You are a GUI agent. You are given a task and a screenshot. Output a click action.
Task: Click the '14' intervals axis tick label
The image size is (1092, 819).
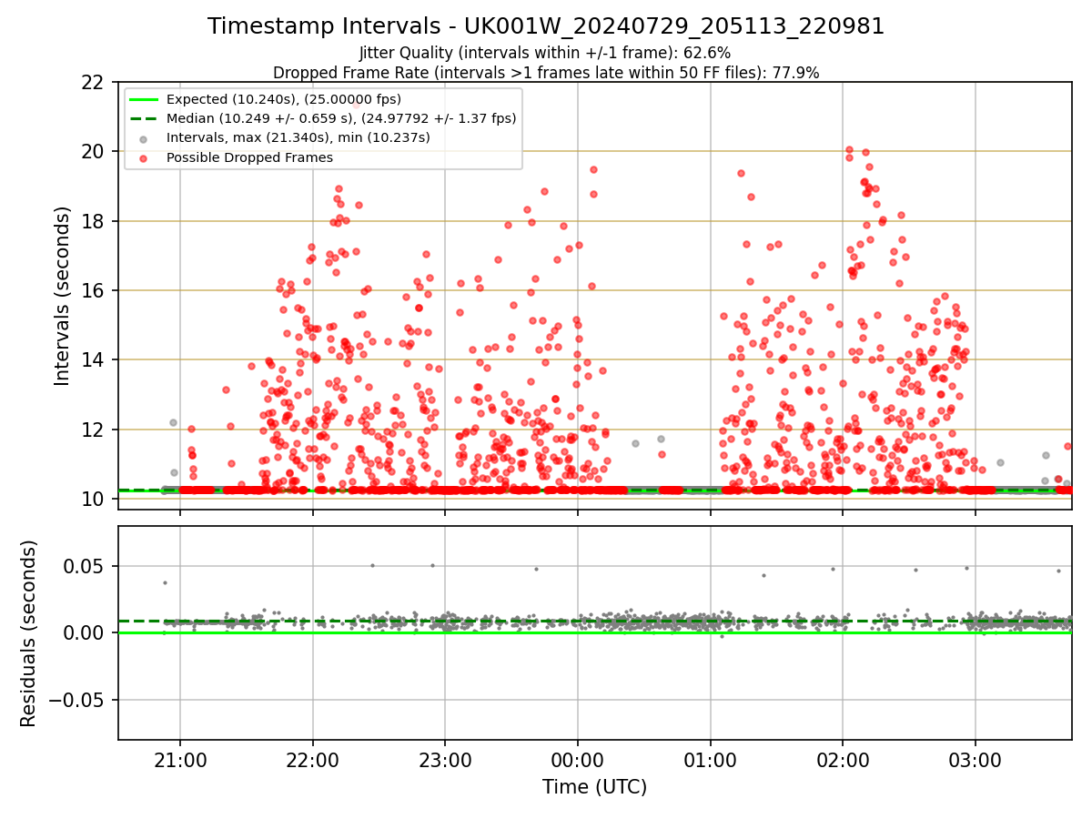coord(95,360)
